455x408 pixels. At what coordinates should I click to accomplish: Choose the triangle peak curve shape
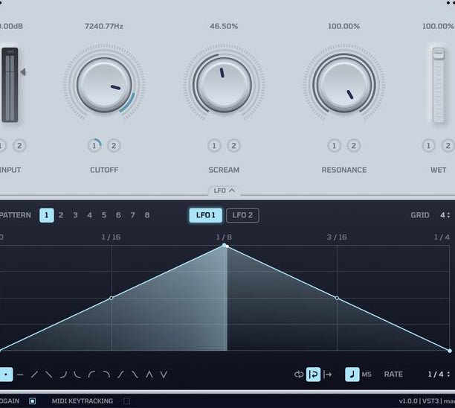[x=149, y=374]
